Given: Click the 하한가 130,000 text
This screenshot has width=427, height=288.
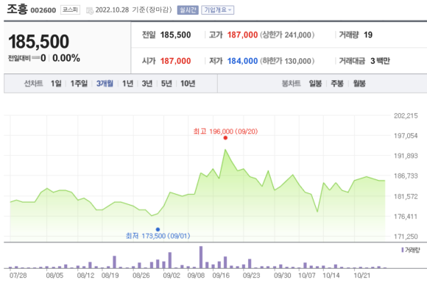Looking at the screenshot, I should pos(287,61).
